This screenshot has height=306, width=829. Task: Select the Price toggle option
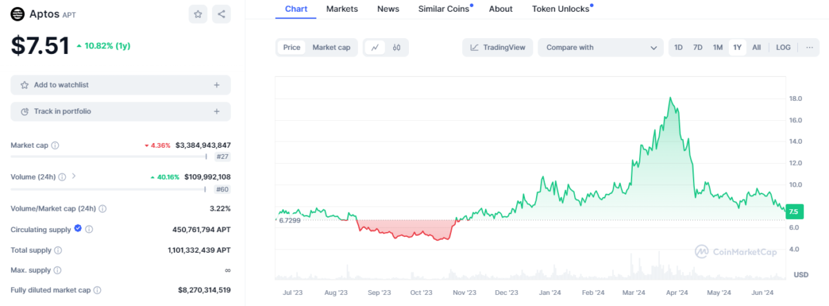click(292, 48)
